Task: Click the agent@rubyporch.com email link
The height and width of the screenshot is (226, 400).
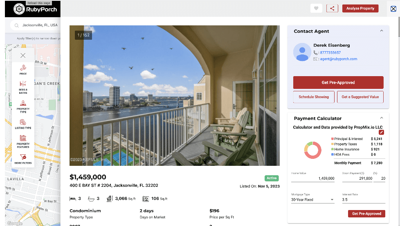Action: tap(339, 59)
